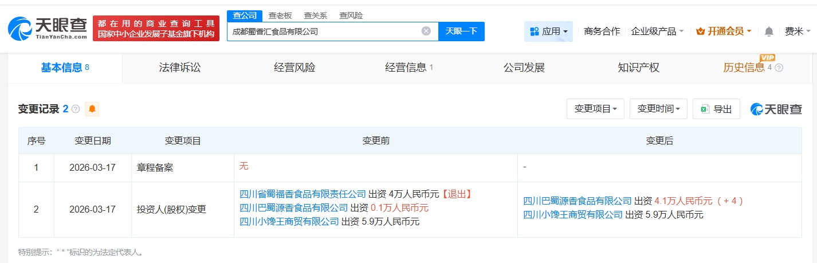Open the 开通会员 dropdown
Screen dimensions: 817x263
723,32
